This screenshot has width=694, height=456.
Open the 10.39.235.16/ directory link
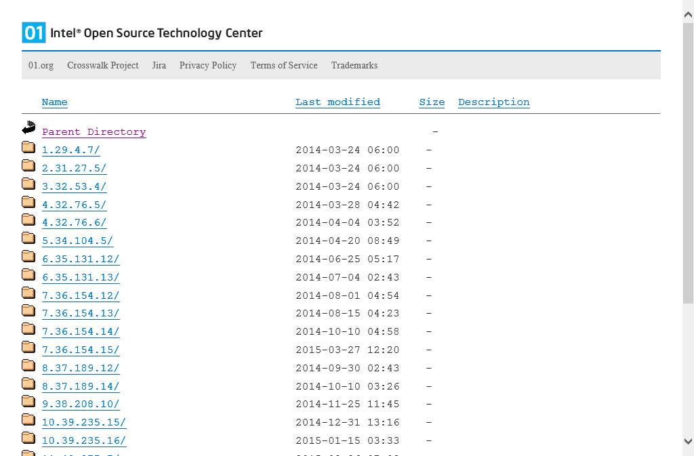(x=84, y=441)
